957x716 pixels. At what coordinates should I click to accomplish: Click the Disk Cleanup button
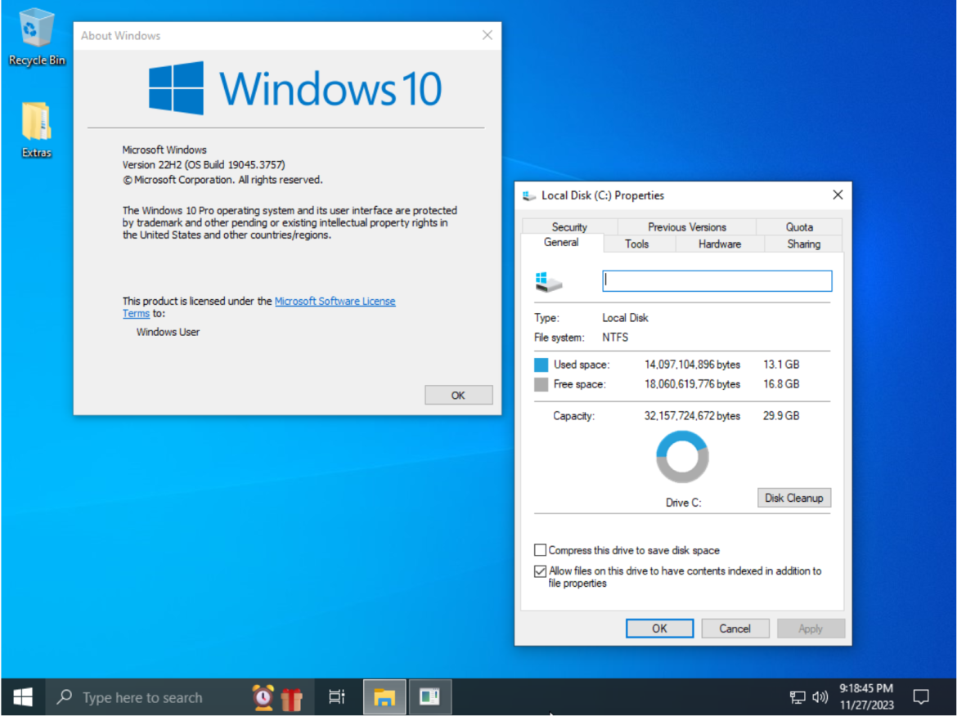coord(793,498)
